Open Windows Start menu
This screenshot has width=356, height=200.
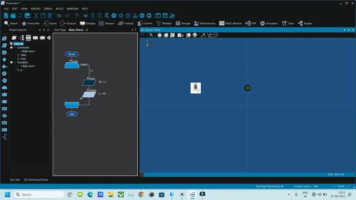(x=7, y=194)
